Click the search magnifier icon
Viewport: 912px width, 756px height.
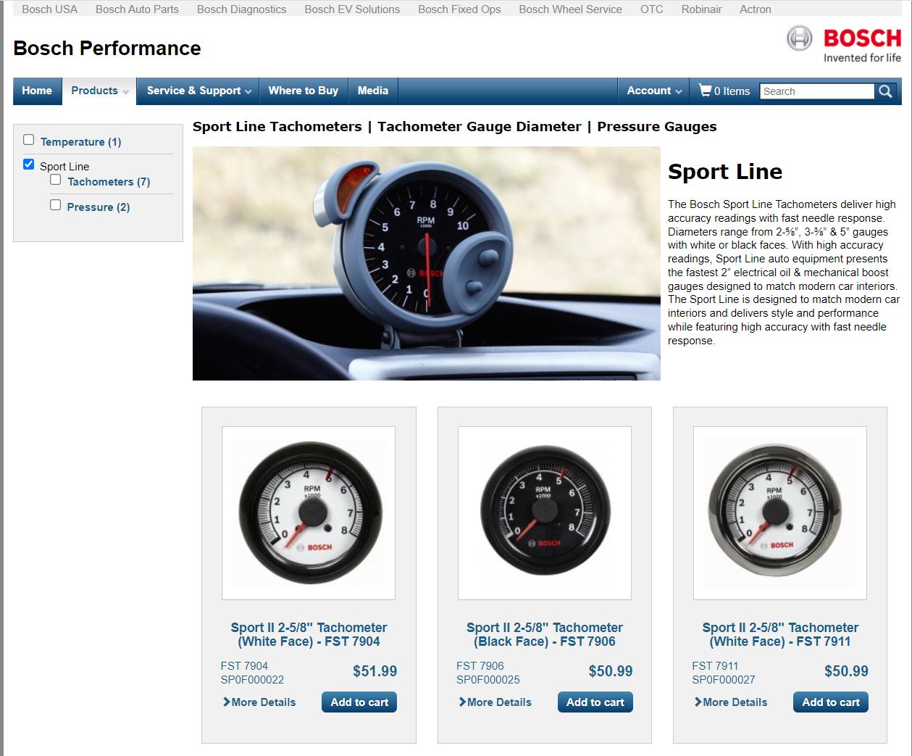point(885,91)
